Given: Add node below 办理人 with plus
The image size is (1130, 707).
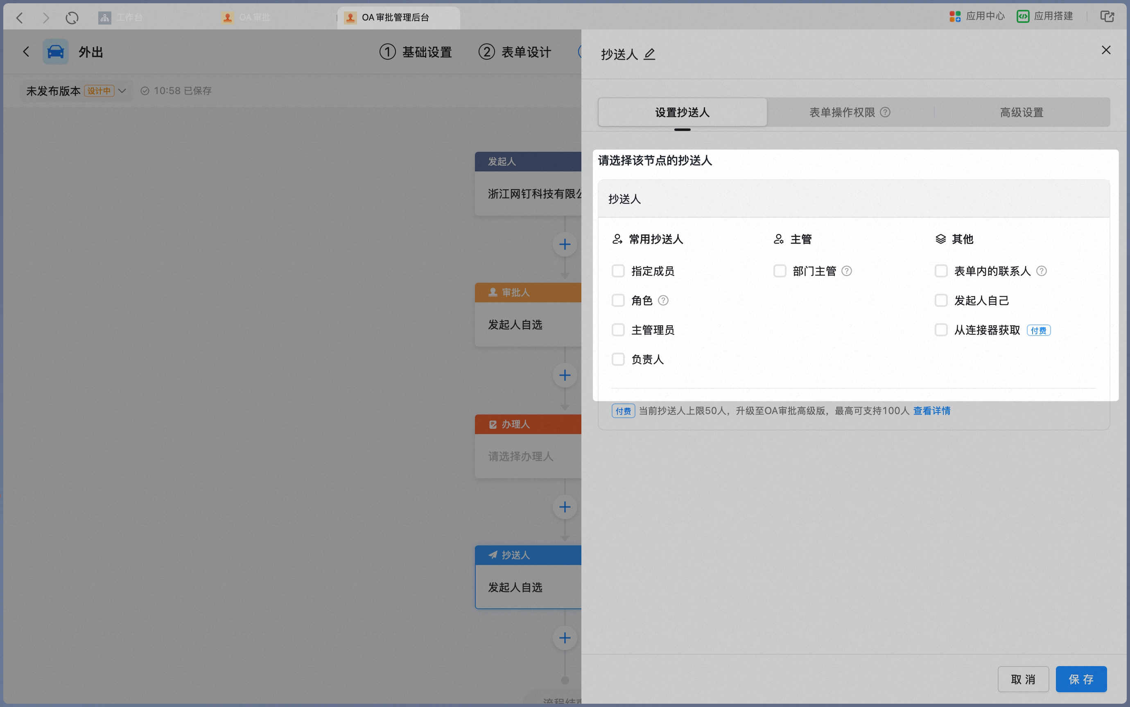Looking at the screenshot, I should click(x=565, y=507).
